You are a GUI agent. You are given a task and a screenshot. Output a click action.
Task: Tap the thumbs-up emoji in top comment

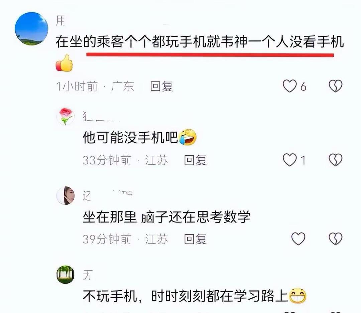(64, 63)
